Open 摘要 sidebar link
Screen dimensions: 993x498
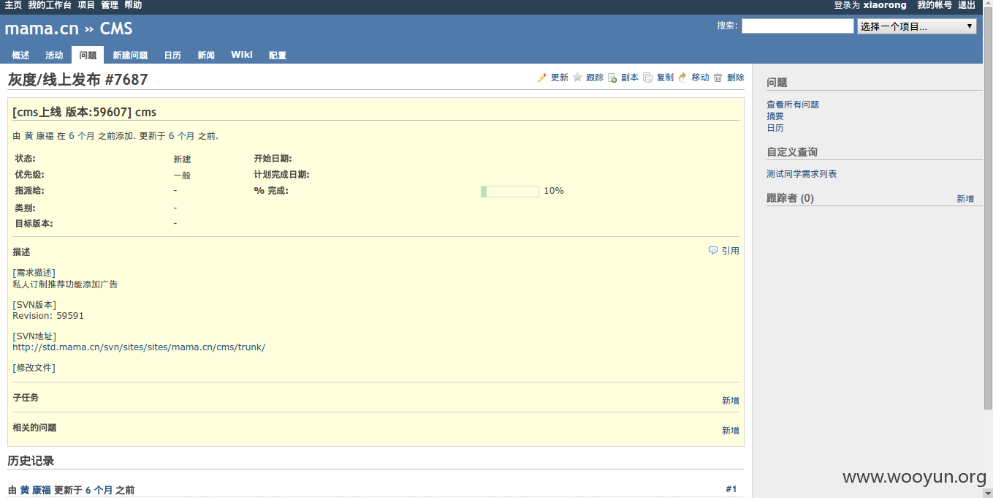point(775,116)
